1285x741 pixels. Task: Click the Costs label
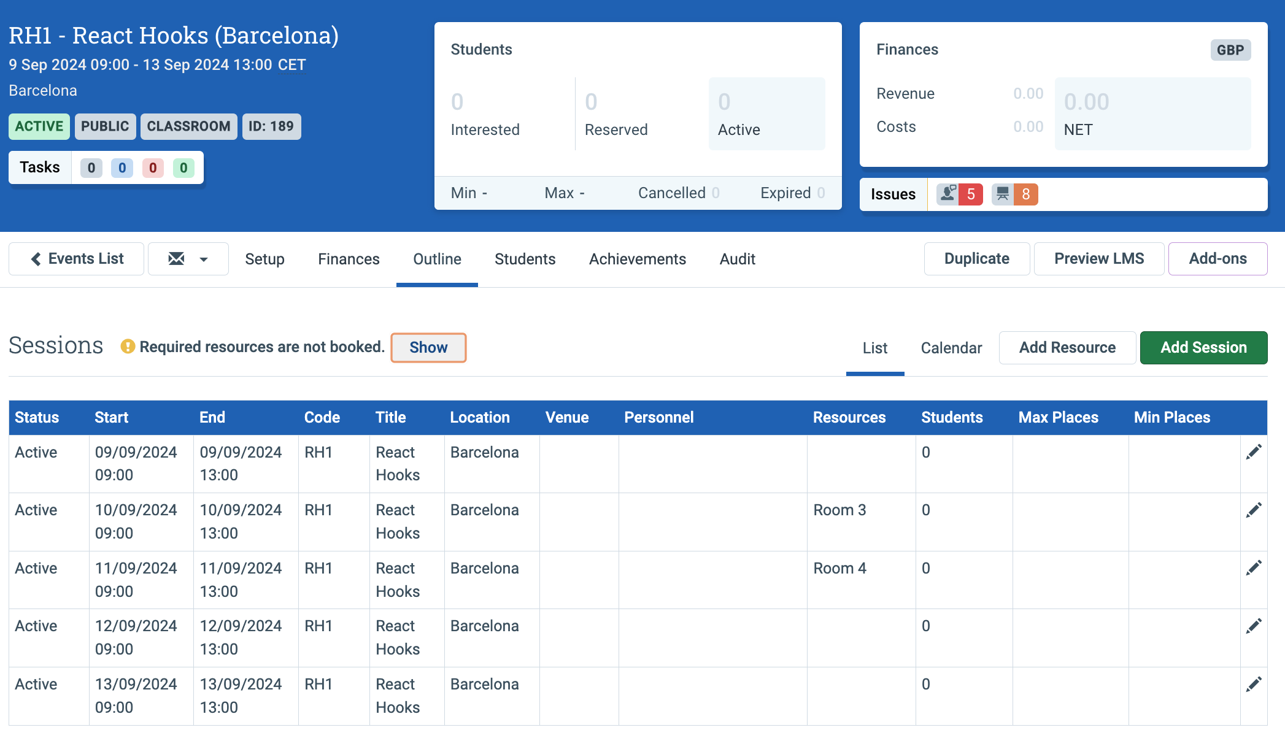pos(896,127)
